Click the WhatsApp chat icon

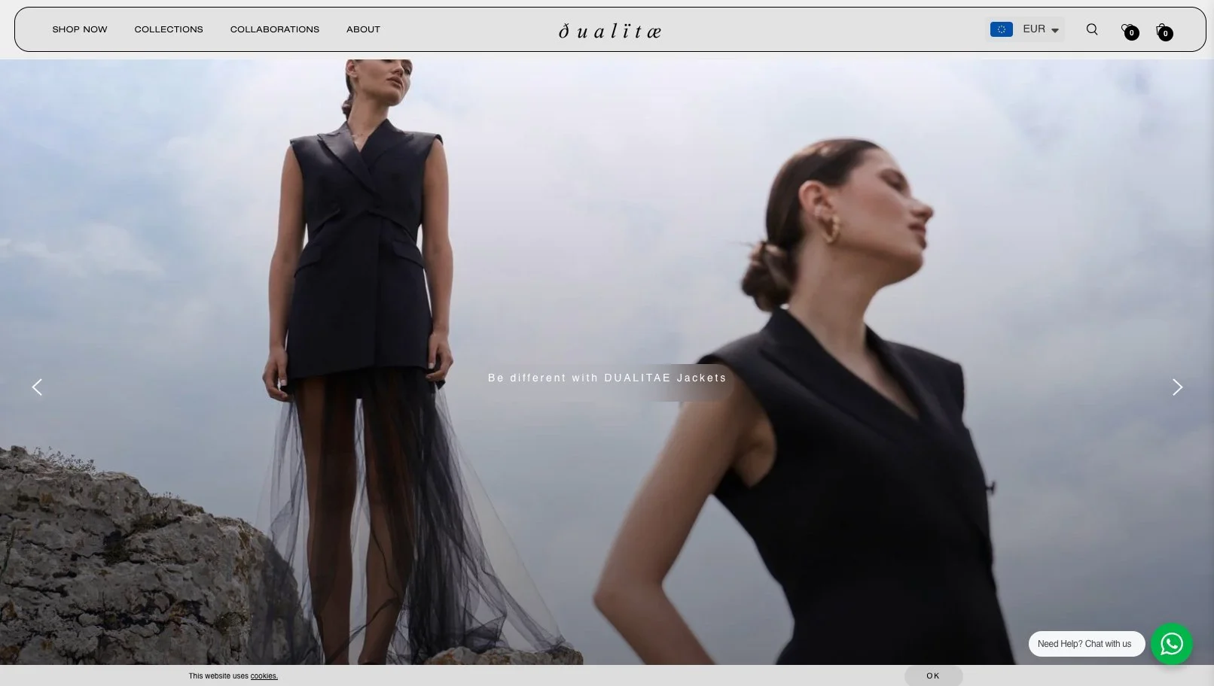1171,644
